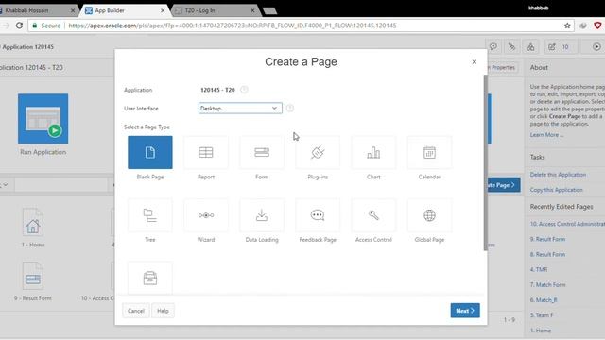
Task: Open the 9 - Result Form page icon
Action: 33,277
